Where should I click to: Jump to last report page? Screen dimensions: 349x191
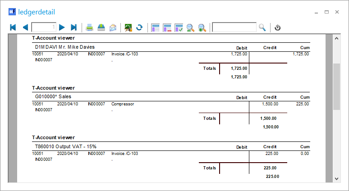74,27
